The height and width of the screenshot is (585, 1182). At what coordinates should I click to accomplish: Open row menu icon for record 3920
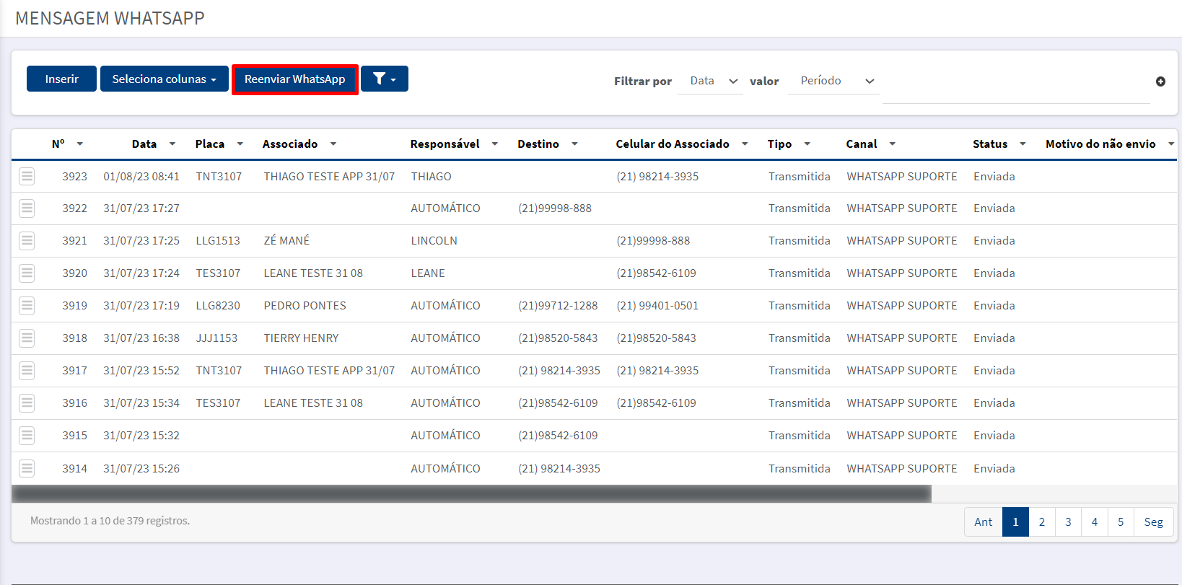pos(27,273)
